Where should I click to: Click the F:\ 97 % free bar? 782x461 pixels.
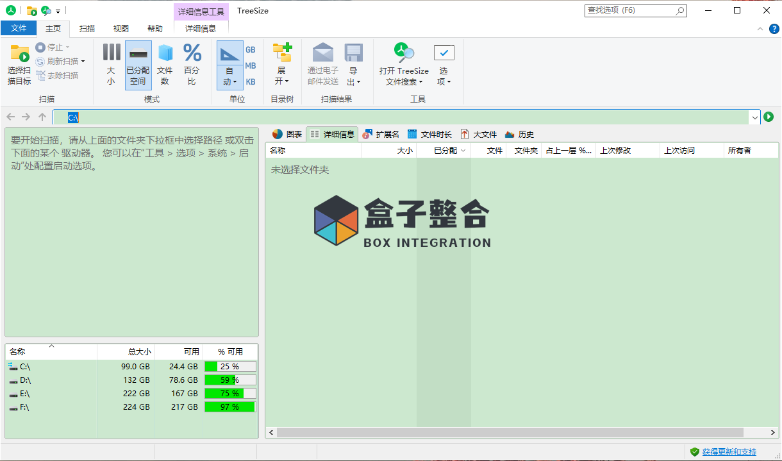230,407
